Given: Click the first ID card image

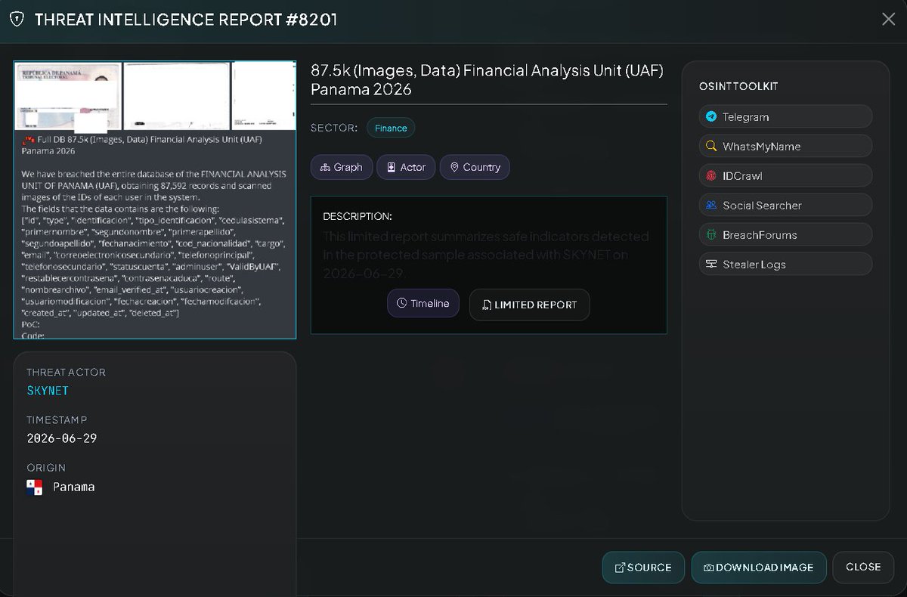Looking at the screenshot, I should 67,96.
